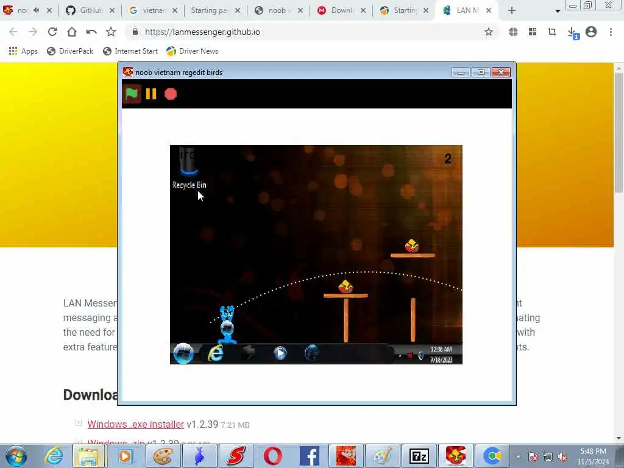This screenshot has width=624, height=468.
Task: Open Internet Explorer from the taskbar
Action: [54, 456]
